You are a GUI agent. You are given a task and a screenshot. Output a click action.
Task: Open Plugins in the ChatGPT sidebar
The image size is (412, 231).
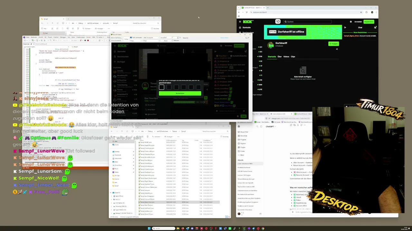(243, 147)
